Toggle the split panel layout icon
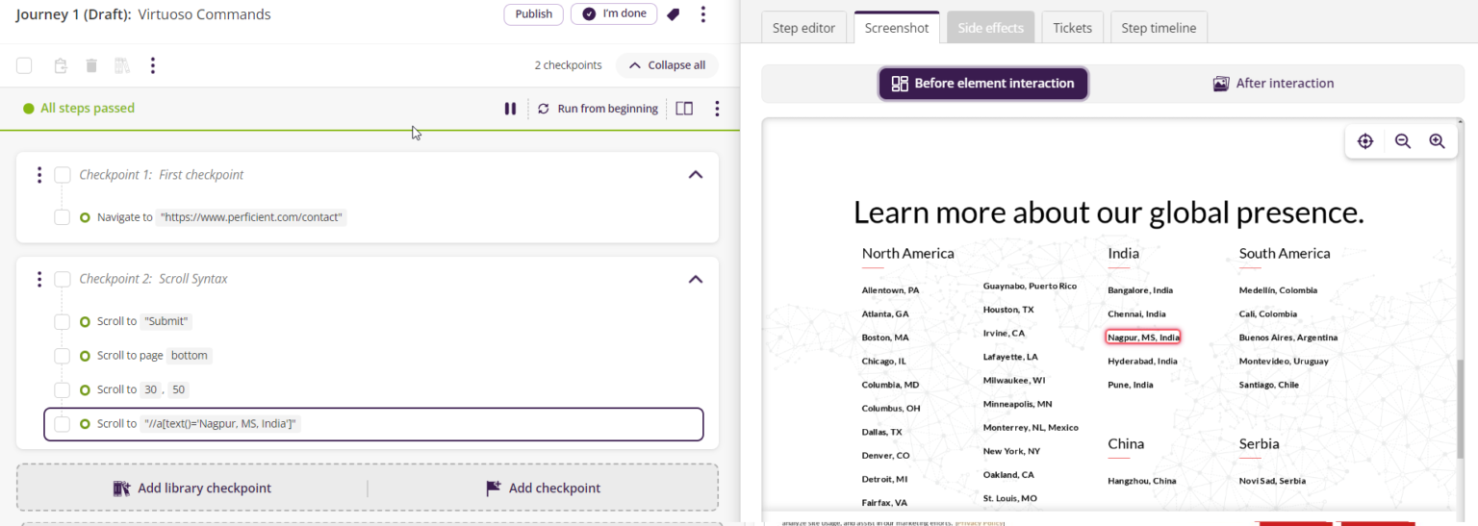Screen dimensions: 1478x526 point(684,109)
